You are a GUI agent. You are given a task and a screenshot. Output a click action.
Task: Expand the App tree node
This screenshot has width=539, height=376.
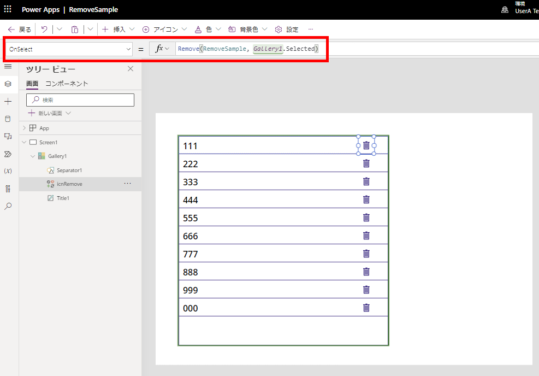[24, 128]
